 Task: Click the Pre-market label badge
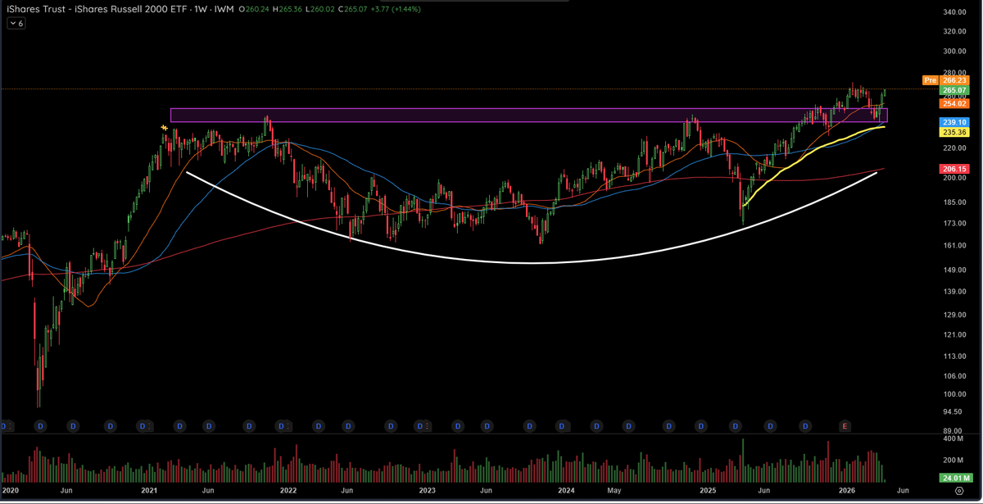click(x=930, y=80)
